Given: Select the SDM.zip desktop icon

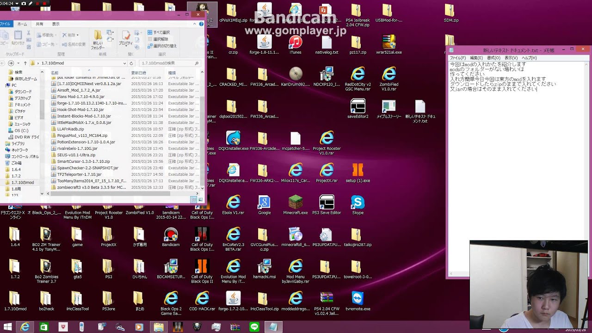Looking at the screenshot, I should tap(451, 13).
